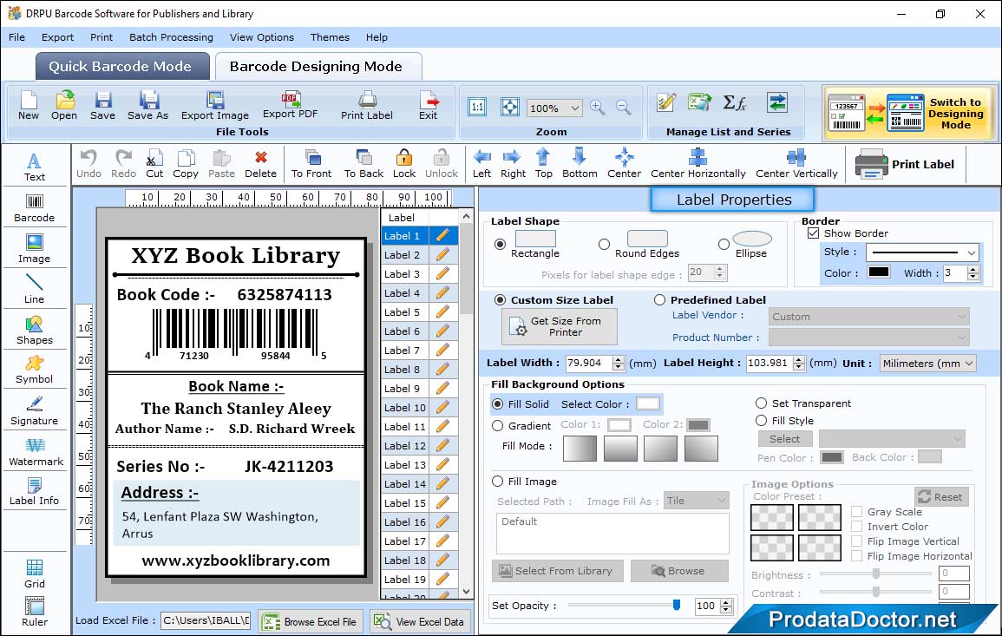
Task: Increase Set Opacity stepper value
Action: (x=726, y=602)
